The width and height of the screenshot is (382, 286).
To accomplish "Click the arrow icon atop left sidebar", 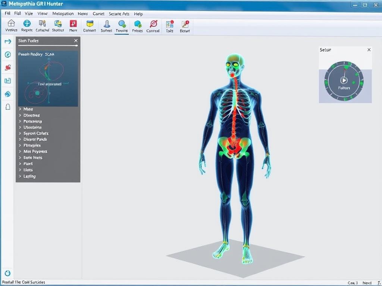I will [x=8, y=41].
